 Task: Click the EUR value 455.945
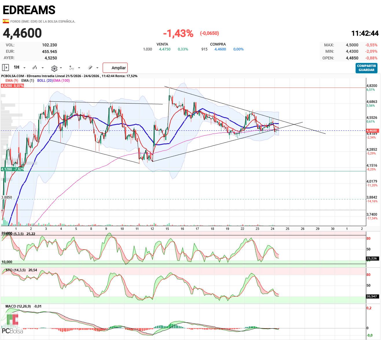tap(49, 52)
